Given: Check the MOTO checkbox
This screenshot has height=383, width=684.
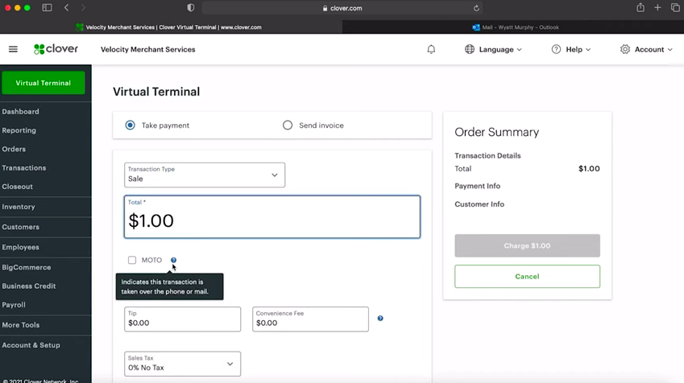Looking at the screenshot, I should pos(132,260).
